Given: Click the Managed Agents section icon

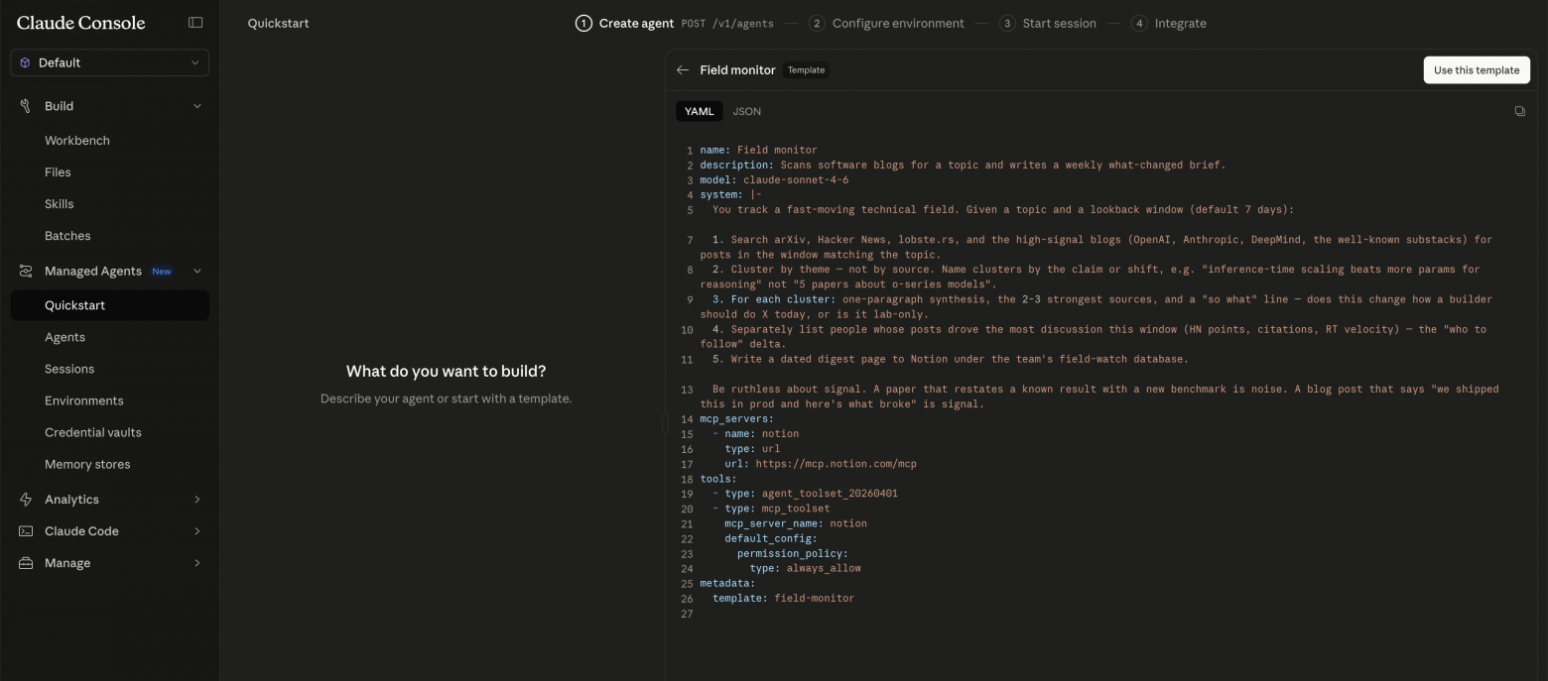Looking at the screenshot, I should pyautogui.click(x=26, y=271).
